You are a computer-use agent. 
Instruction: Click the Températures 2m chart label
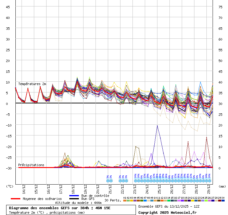tap(32, 84)
